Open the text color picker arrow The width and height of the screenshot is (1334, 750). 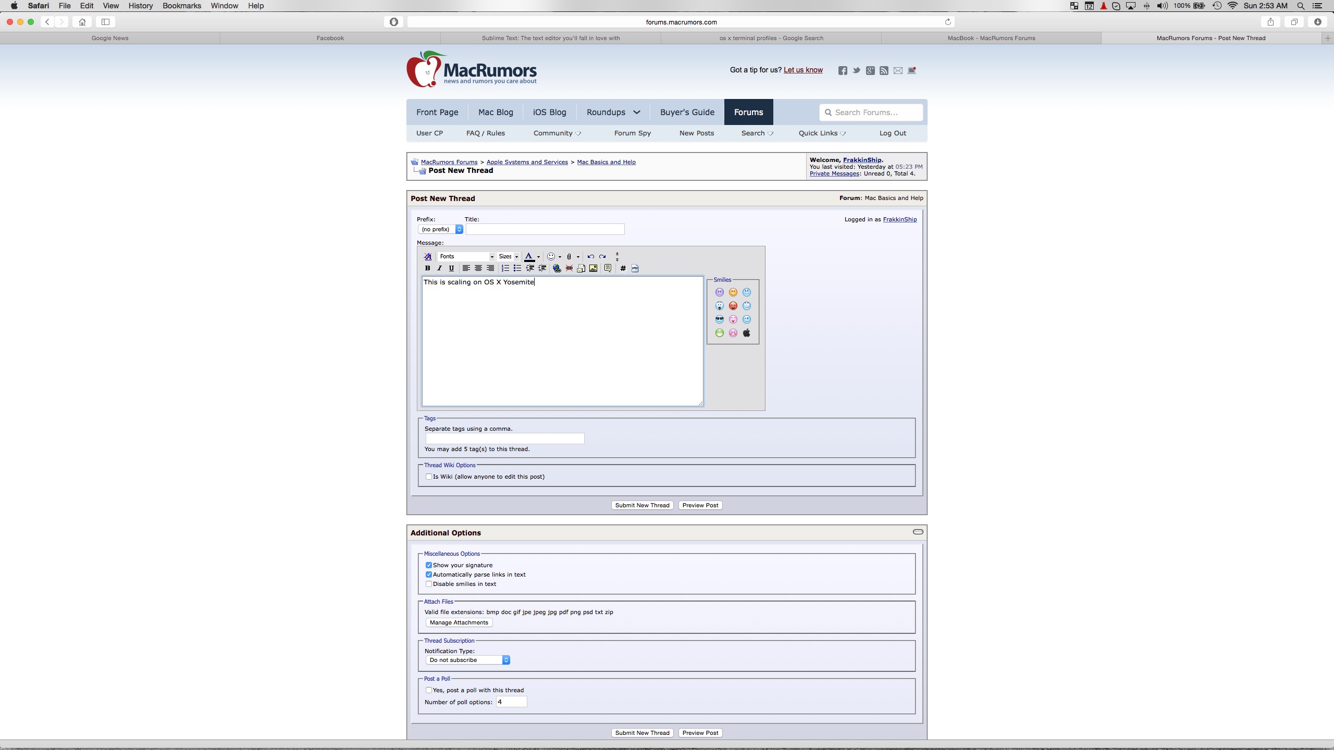[x=538, y=256]
